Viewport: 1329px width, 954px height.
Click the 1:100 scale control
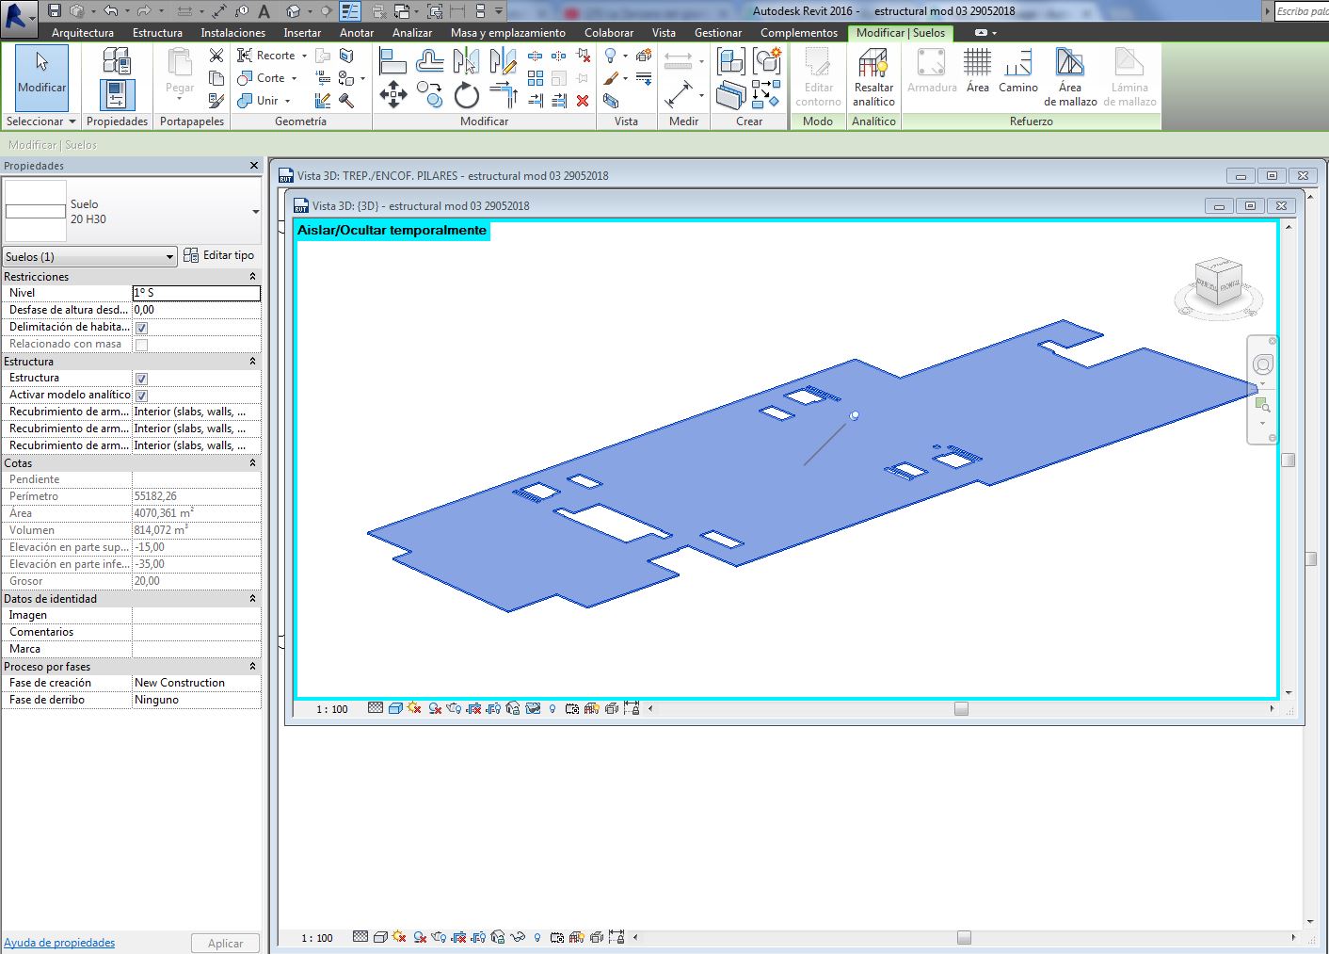coord(330,708)
